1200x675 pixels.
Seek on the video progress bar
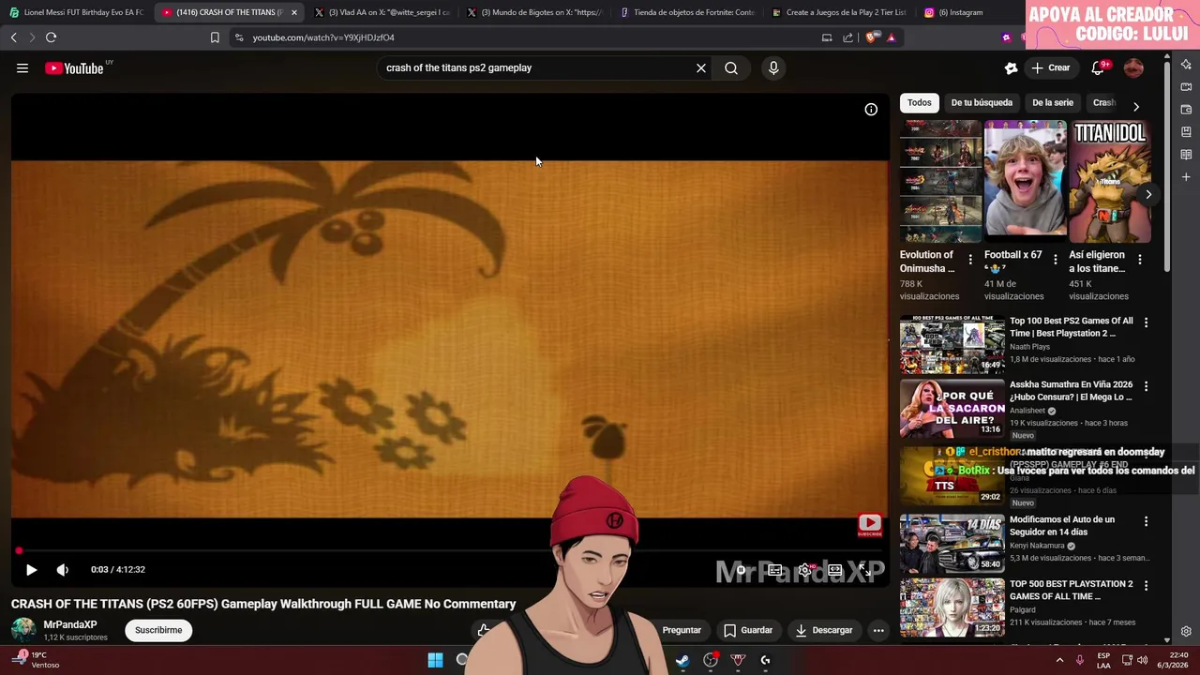click(x=449, y=551)
